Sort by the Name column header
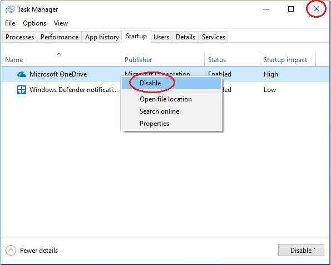 (x=61, y=58)
